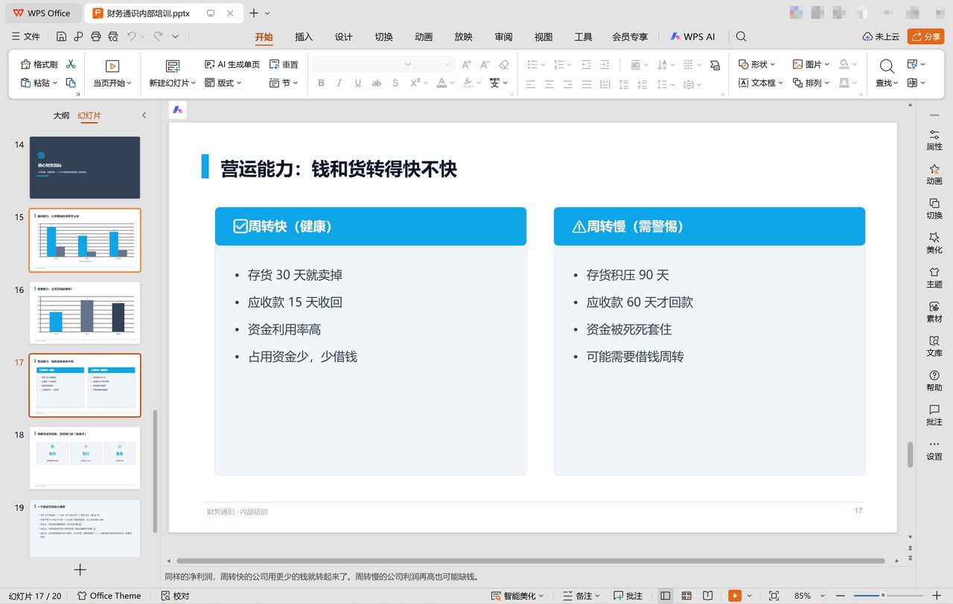
Task: Switch to slide sorter view in status bar
Action: coord(686,596)
